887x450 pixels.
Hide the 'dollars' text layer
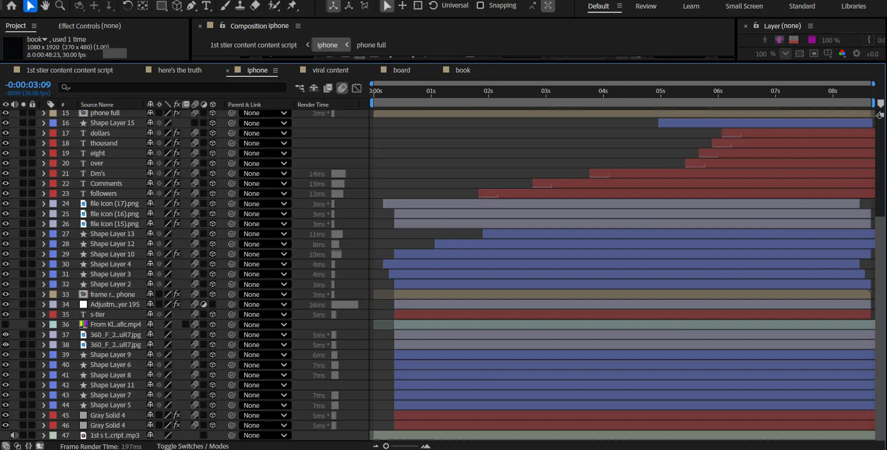(x=6, y=133)
